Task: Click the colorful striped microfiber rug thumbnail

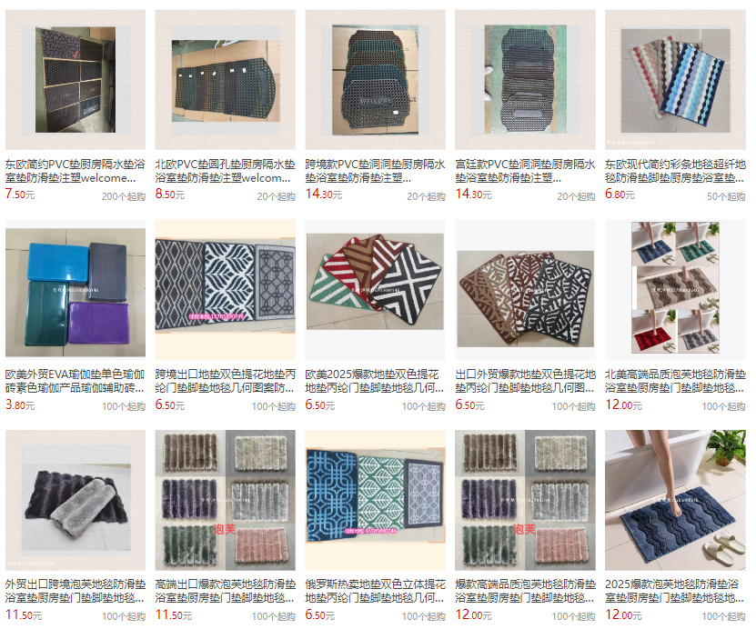Action: coord(675,80)
